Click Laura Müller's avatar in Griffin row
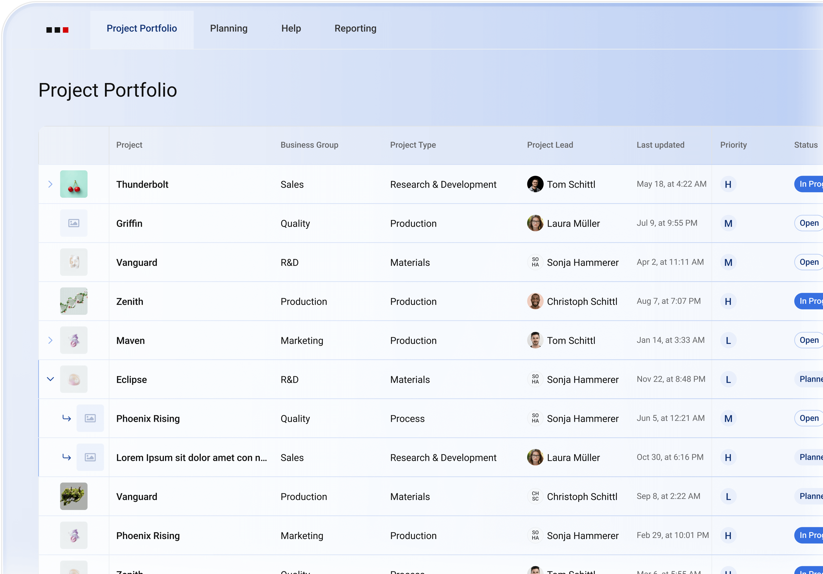This screenshot has height=574, width=823. 535,223
